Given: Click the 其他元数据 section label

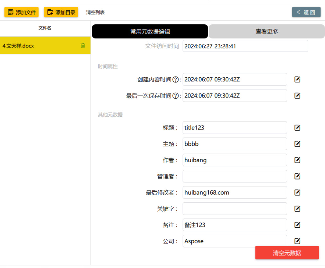Looking at the screenshot, I should click(x=110, y=114).
